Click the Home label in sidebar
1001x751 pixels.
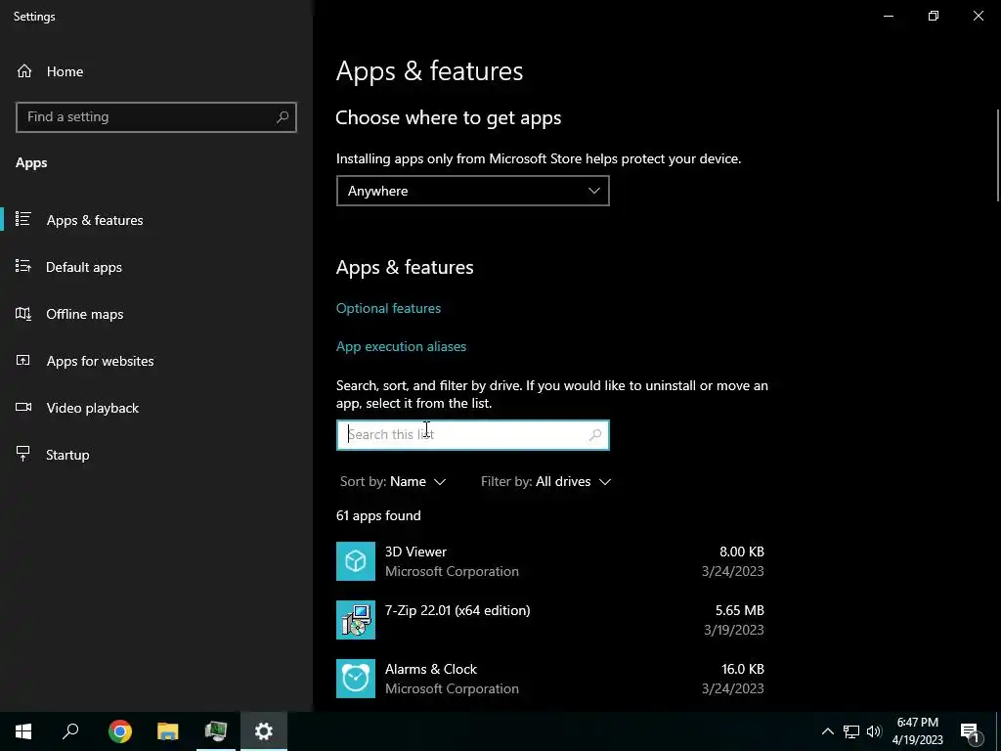(x=65, y=71)
